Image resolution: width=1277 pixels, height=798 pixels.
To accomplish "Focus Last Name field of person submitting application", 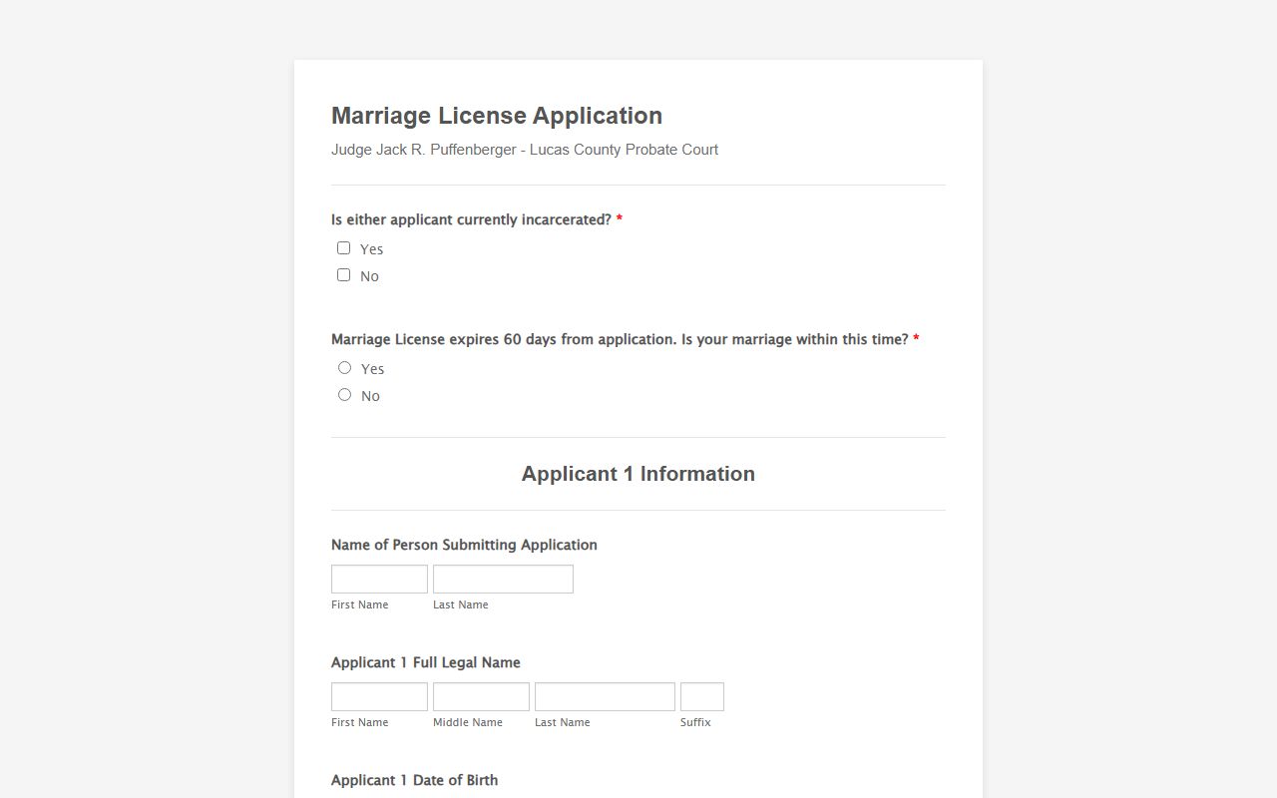I will 503,579.
